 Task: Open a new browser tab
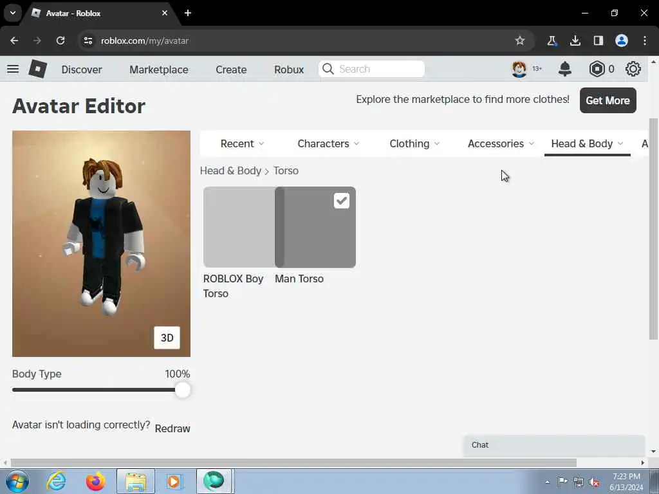tap(188, 13)
